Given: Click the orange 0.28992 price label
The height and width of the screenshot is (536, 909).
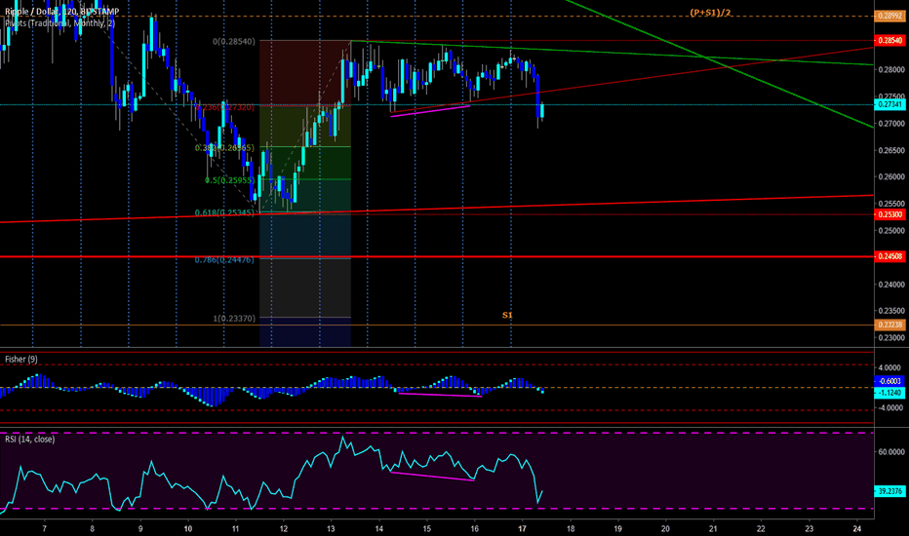Looking at the screenshot, I should (x=889, y=17).
